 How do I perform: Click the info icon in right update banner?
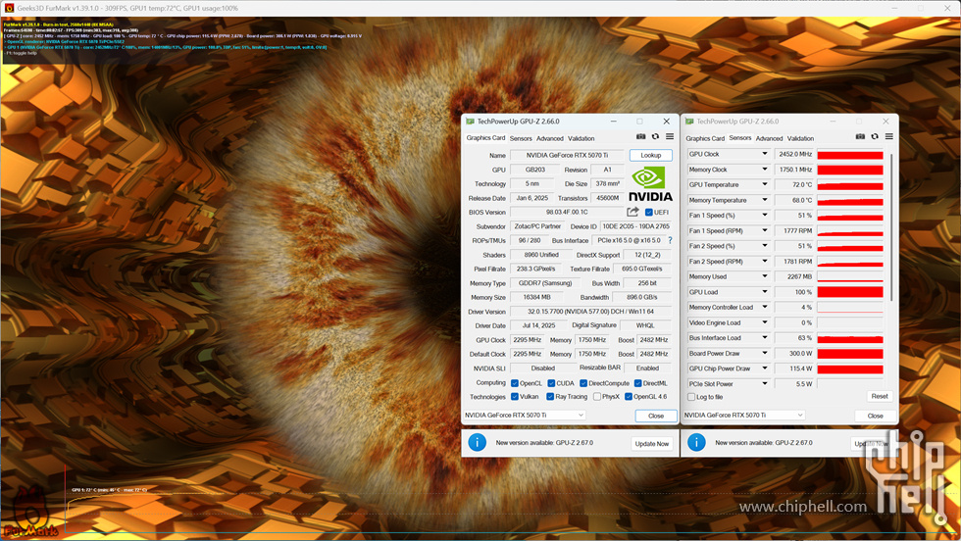(696, 442)
